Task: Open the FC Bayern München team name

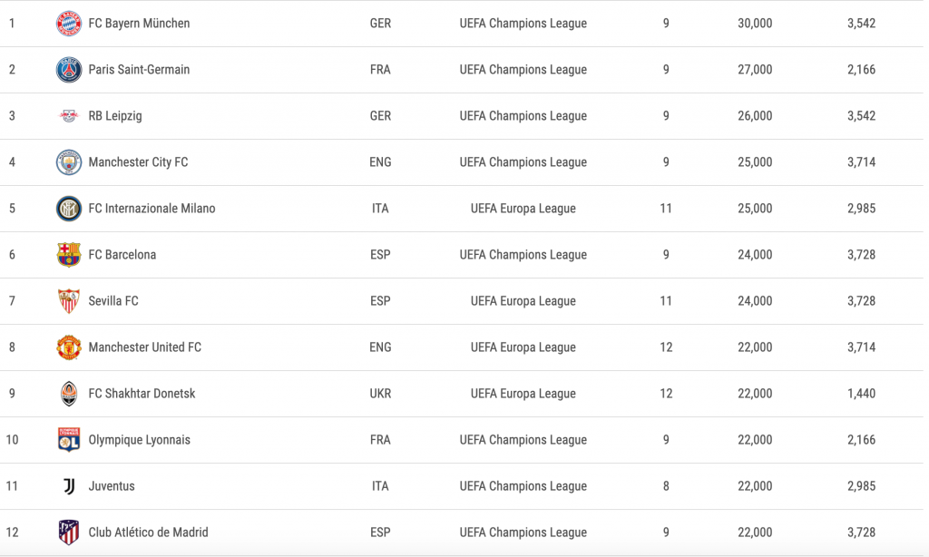Action: click(x=139, y=24)
